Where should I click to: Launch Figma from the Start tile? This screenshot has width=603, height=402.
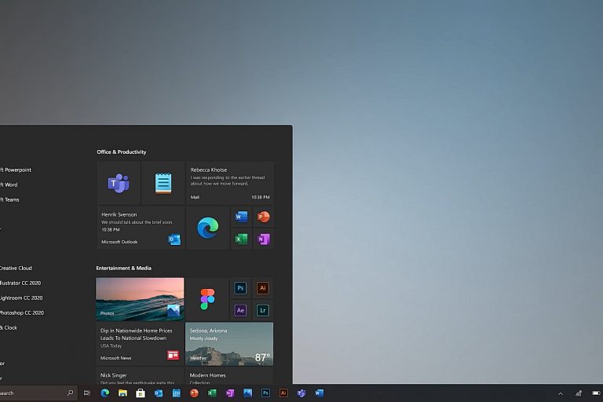coord(207,299)
